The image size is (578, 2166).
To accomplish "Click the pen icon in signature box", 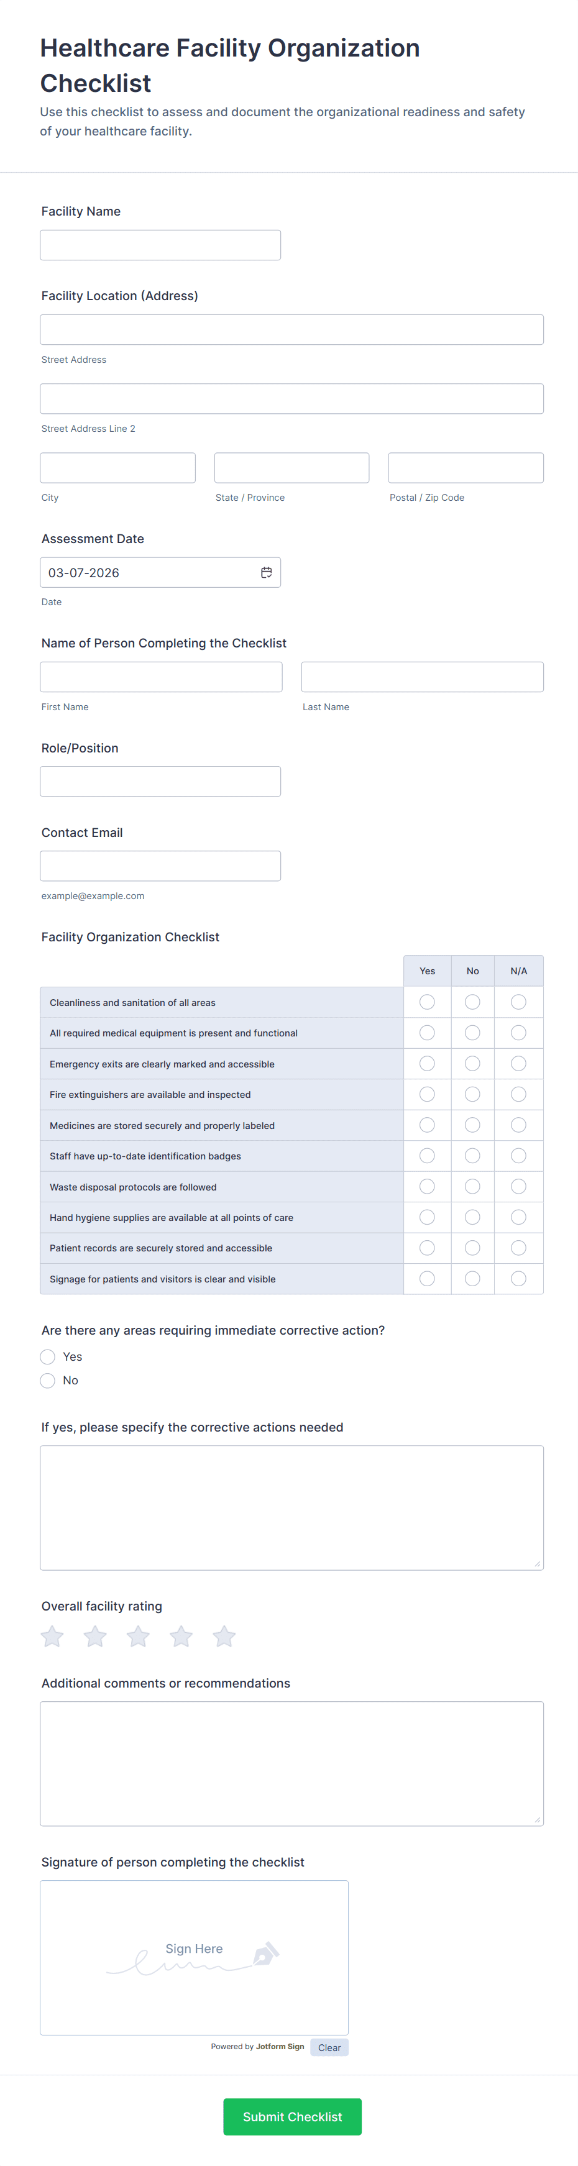I will click(x=265, y=1954).
